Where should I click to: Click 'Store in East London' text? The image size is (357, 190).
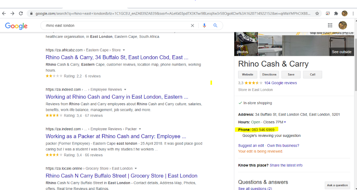coord(255,90)
